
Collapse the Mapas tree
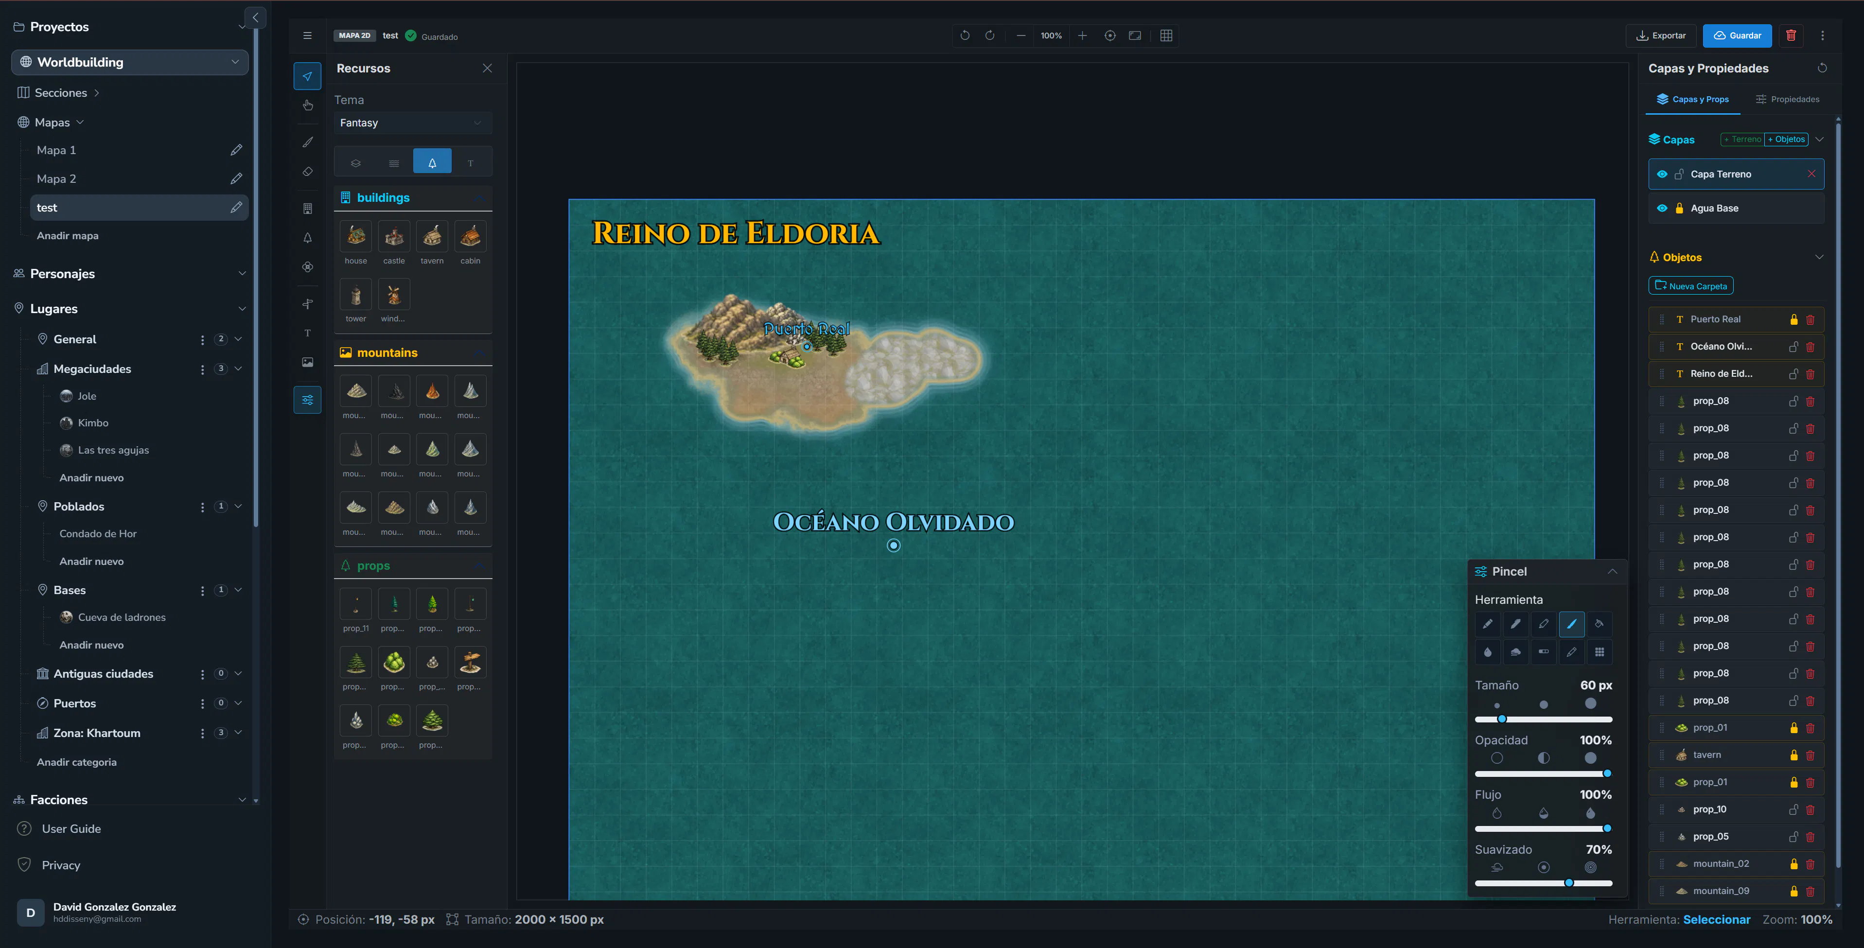click(x=80, y=123)
